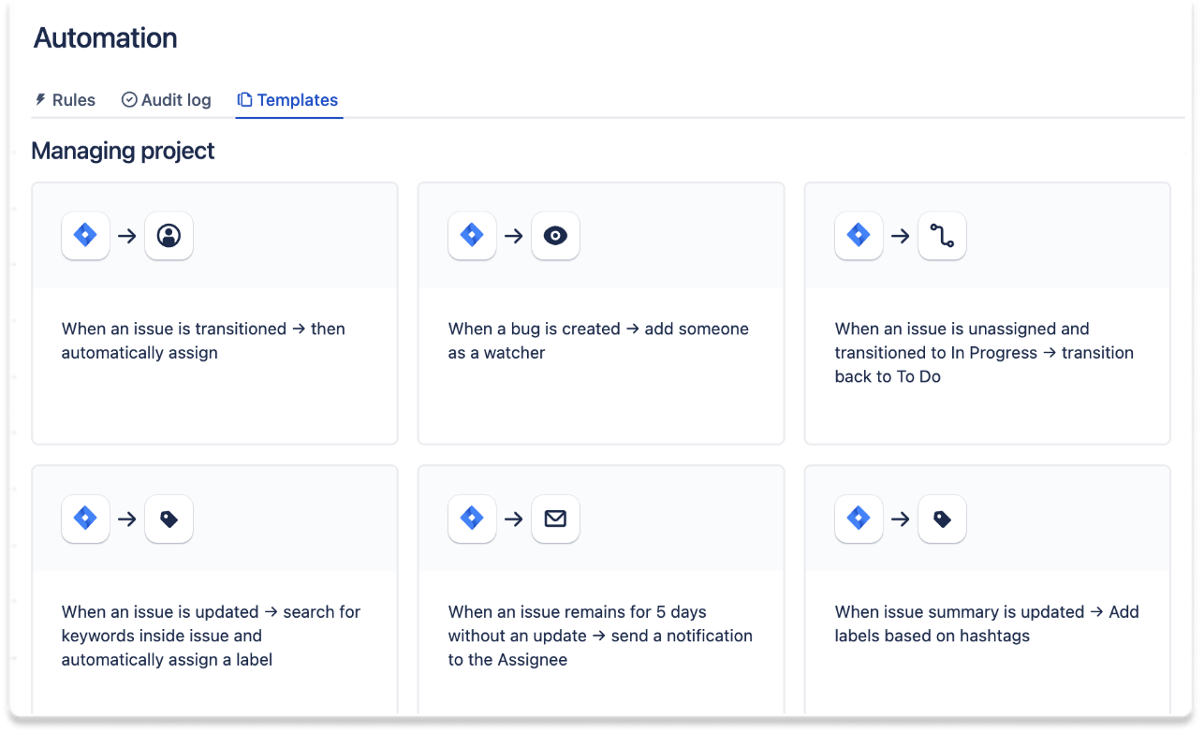
Task: Click the eye watcher icon in bug template
Action: coord(555,236)
